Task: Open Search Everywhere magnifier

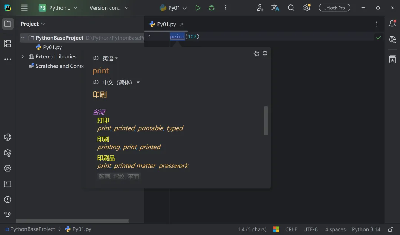Action: click(291, 8)
